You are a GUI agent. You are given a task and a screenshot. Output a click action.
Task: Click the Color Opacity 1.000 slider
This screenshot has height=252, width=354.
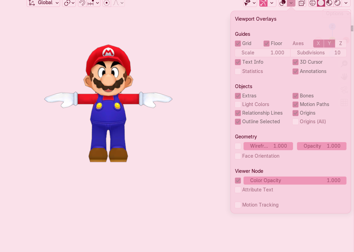tap(295, 180)
